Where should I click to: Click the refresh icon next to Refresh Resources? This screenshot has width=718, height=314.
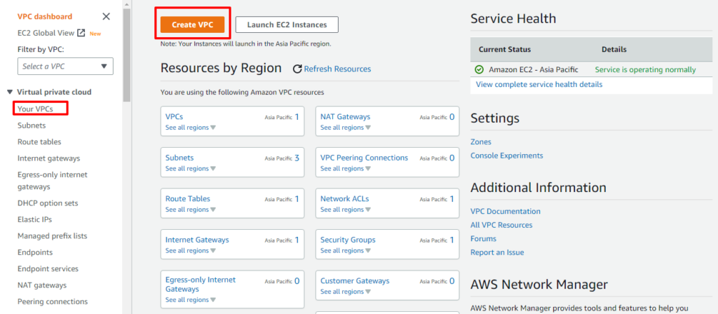click(x=297, y=69)
